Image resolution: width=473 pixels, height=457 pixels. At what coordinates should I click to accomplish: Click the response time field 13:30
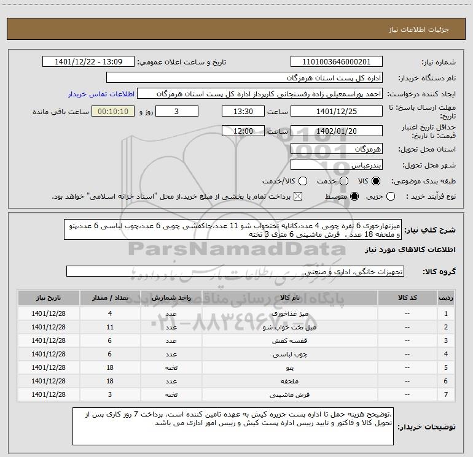coord(243,111)
